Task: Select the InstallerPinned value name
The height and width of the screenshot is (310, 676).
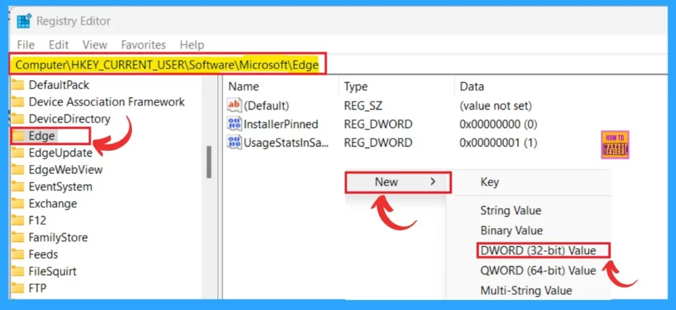Action: 281,124
